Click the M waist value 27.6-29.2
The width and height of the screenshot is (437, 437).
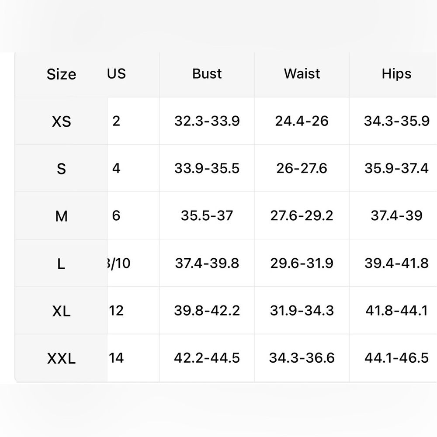[302, 216]
